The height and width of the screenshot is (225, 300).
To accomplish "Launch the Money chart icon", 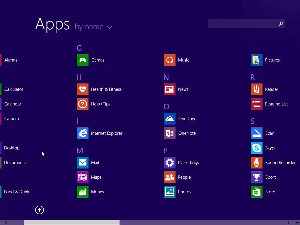I will (82, 192).
